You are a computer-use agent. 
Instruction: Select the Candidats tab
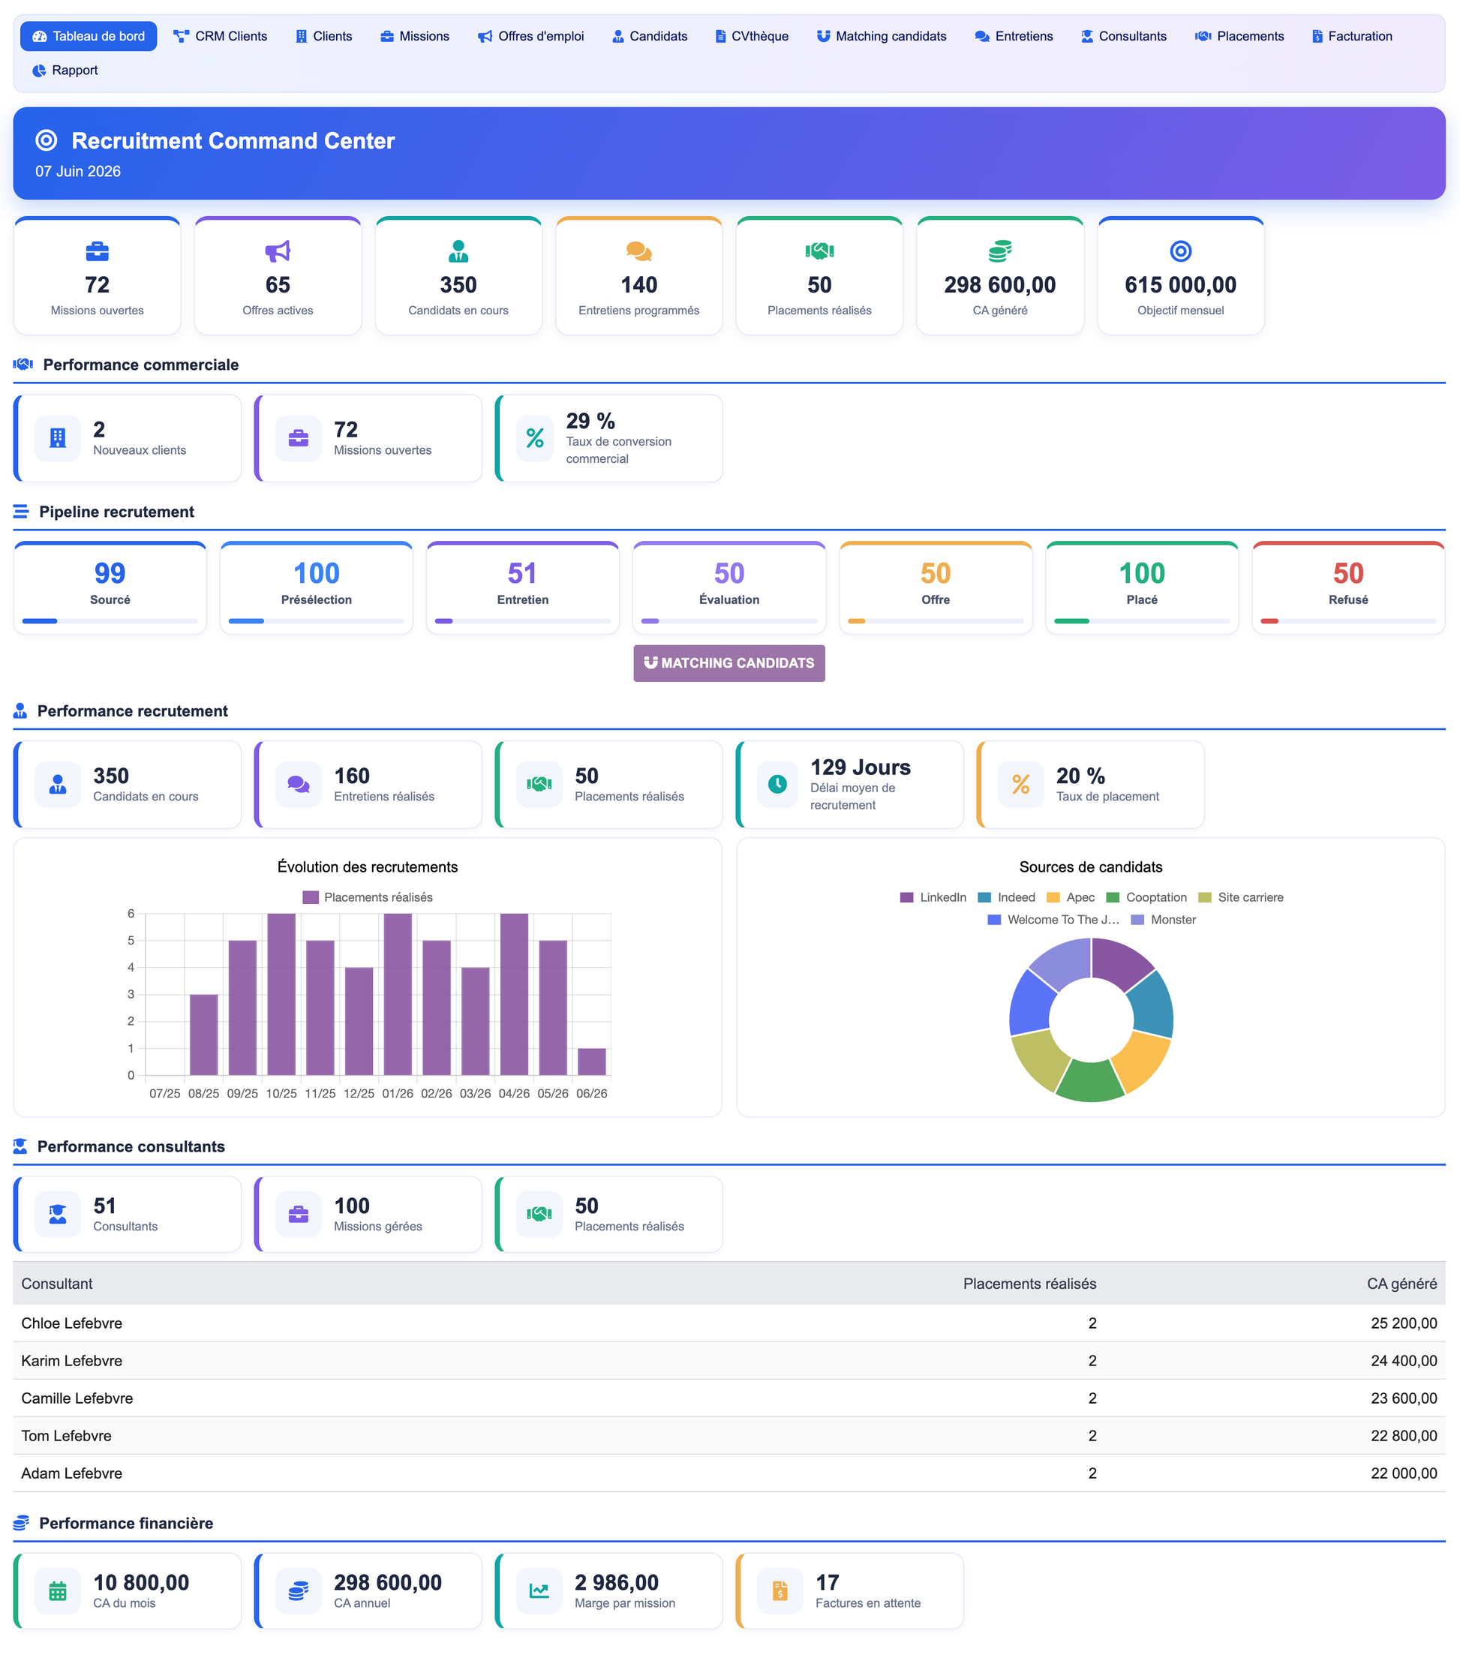[x=650, y=37]
